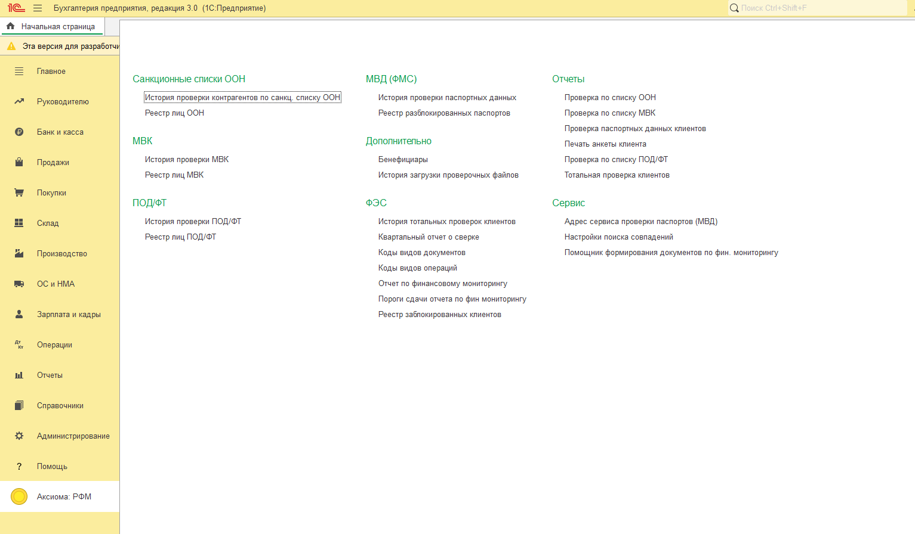The image size is (915, 534).
Task: Click the 1C logo icon
Action: 16,8
